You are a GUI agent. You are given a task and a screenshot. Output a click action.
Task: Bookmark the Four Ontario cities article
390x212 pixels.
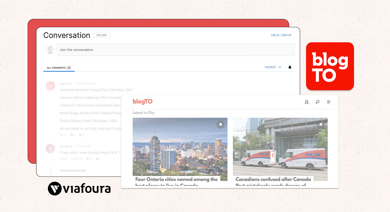coord(220,125)
